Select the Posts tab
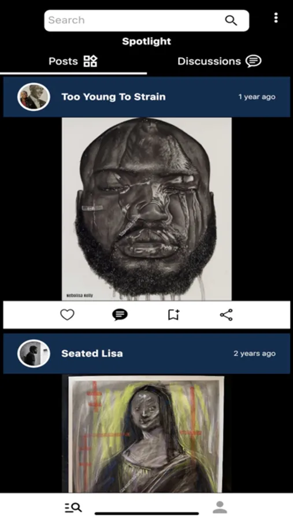Image resolution: width=293 pixels, height=520 pixels. tap(73, 61)
